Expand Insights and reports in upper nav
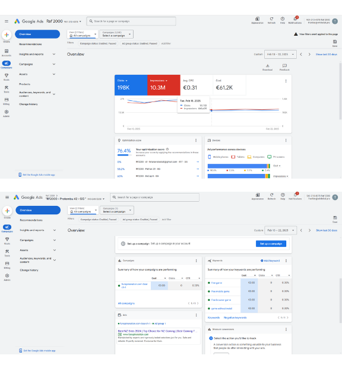 pos(37,54)
